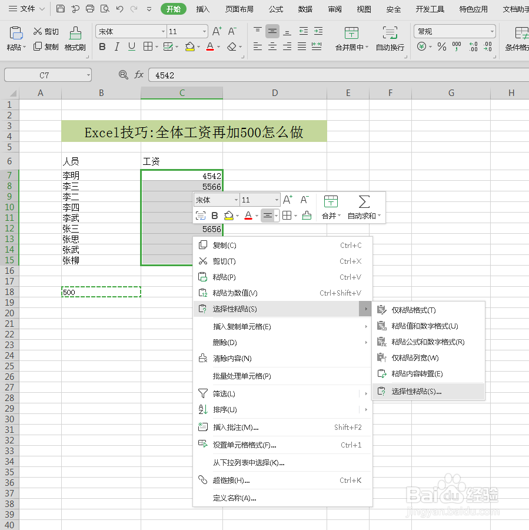Click the Print icon in quick toolbar
Screen dimensions: 529x530
click(90, 9)
